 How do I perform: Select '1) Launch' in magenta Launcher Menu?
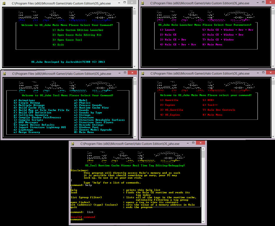click(167, 30)
